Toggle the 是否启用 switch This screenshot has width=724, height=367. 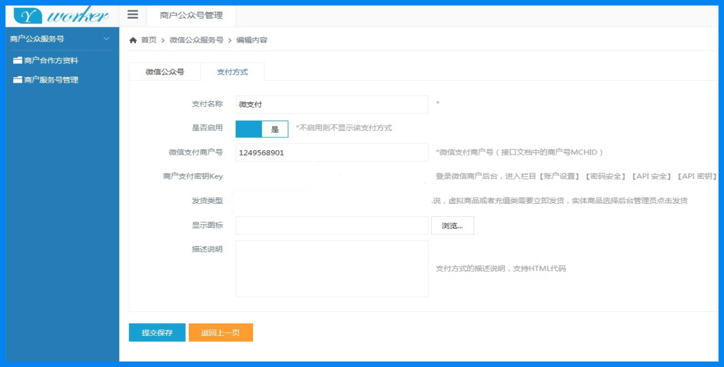tap(262, 129)
